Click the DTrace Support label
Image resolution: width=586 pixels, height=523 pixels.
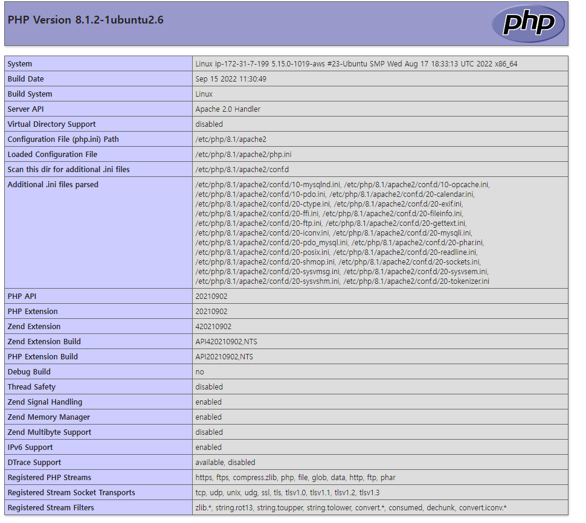point(34,463)
